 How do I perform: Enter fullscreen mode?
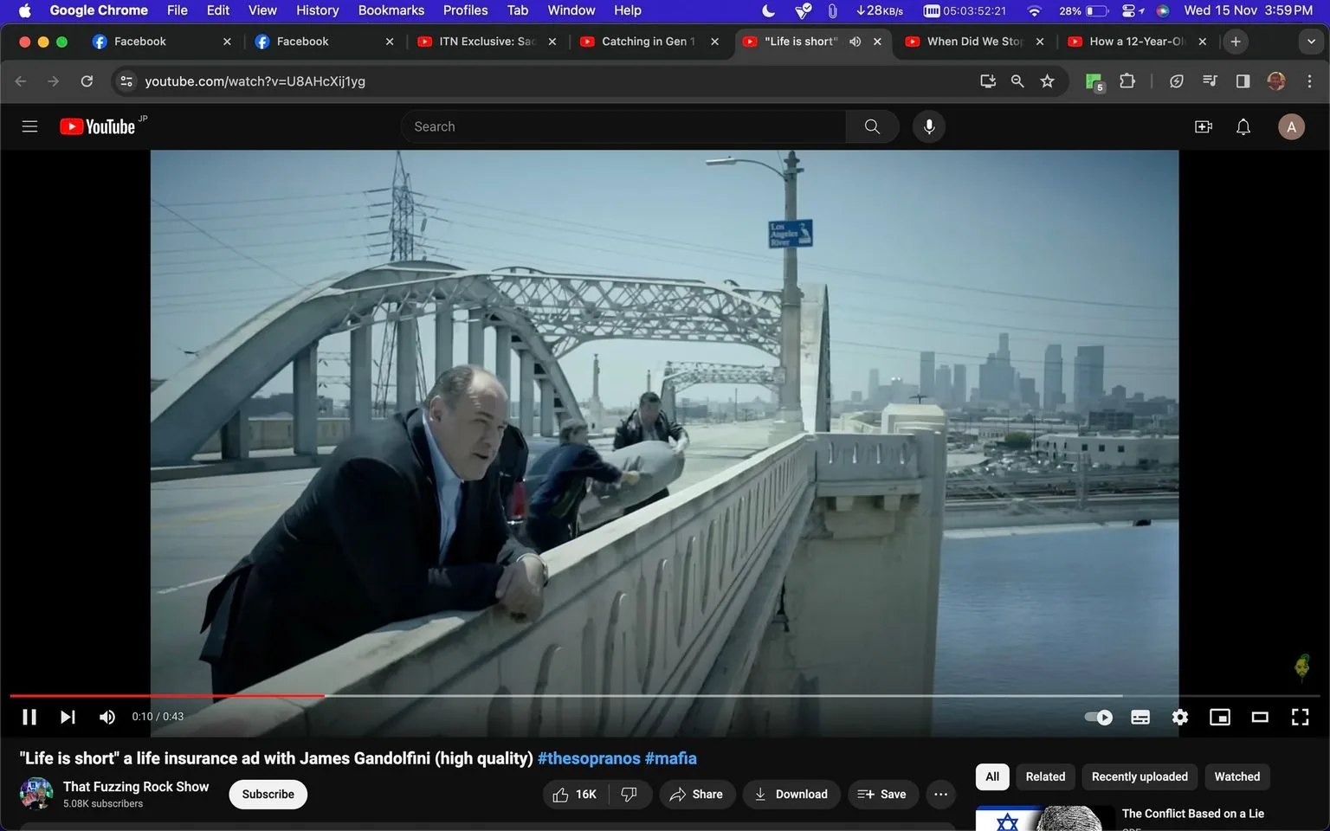point(1300,717)
